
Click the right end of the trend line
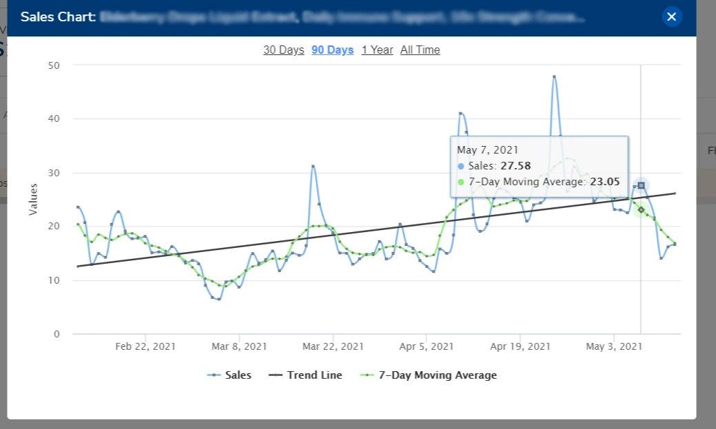pyautogui.click(x=674, y=193)
